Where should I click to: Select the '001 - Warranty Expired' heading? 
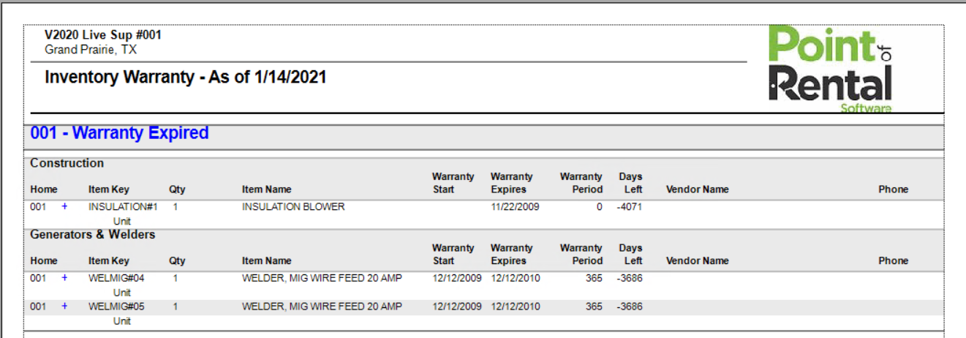119,133
